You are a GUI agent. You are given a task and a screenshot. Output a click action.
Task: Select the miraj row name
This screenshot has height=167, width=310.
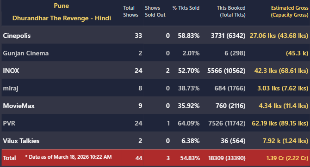(x=11, y=88)
